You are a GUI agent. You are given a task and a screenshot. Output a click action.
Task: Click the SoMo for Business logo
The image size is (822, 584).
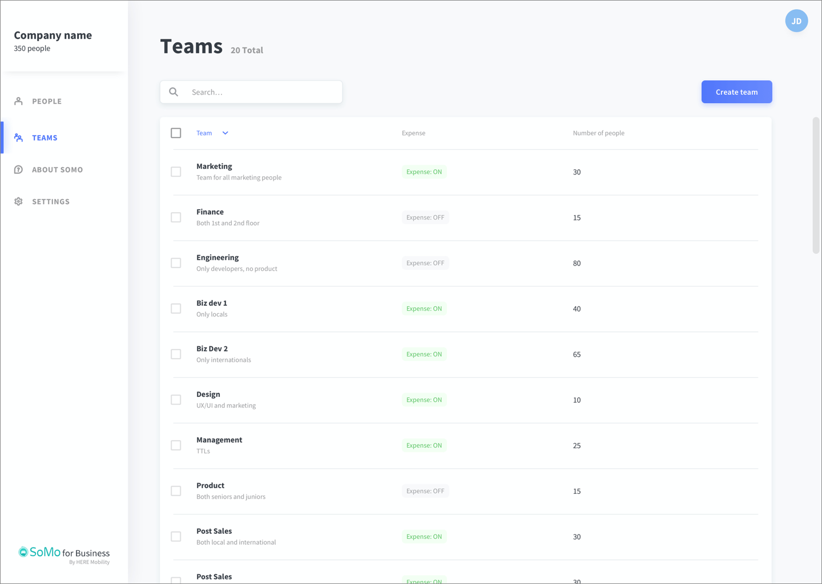coord(64,555)
